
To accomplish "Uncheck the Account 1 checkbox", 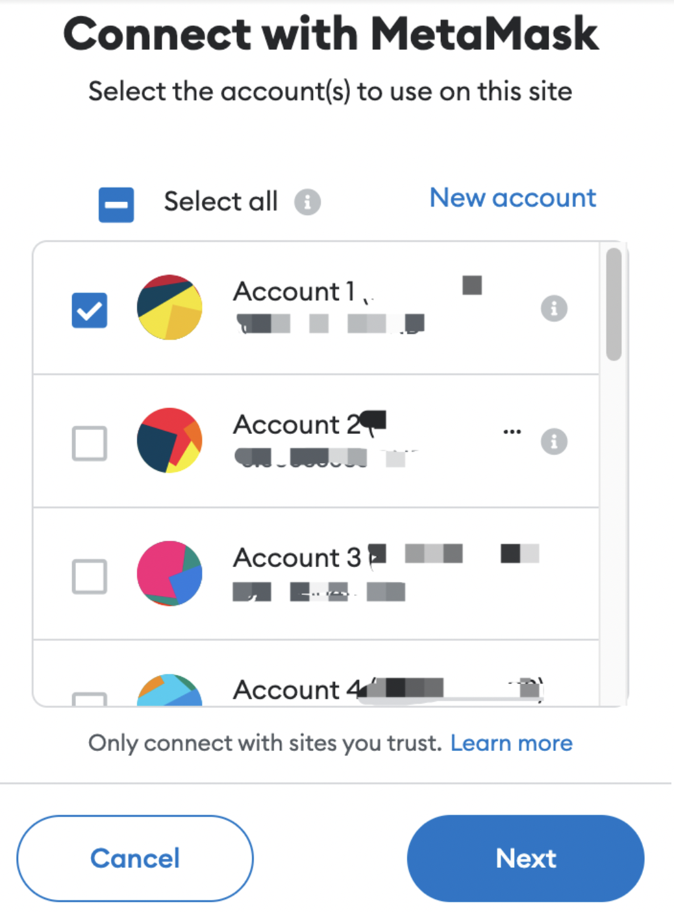I will coord(90,310).
